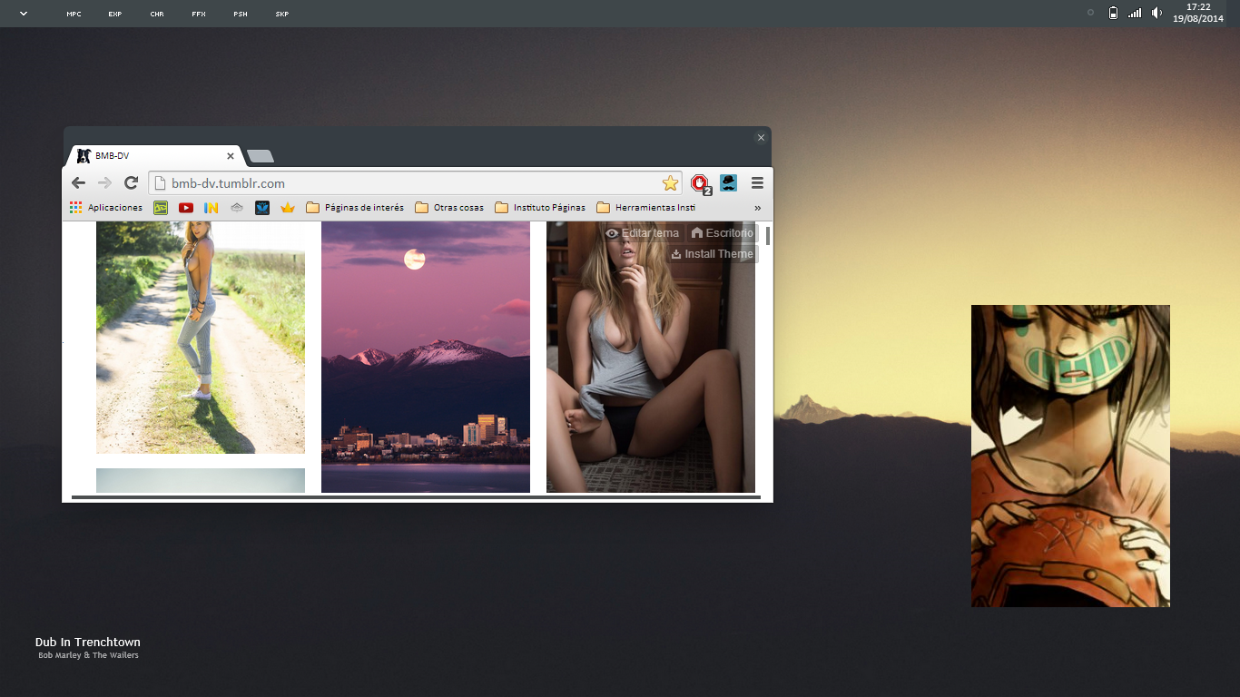Close the browser window with the X
Screen dimensions: 1240x697
coord(761,138)
